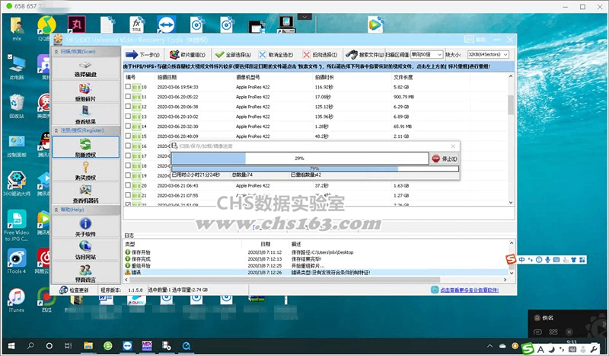Check the checkbox for row 10
The image size is (609, 356).
coord(128,87)
